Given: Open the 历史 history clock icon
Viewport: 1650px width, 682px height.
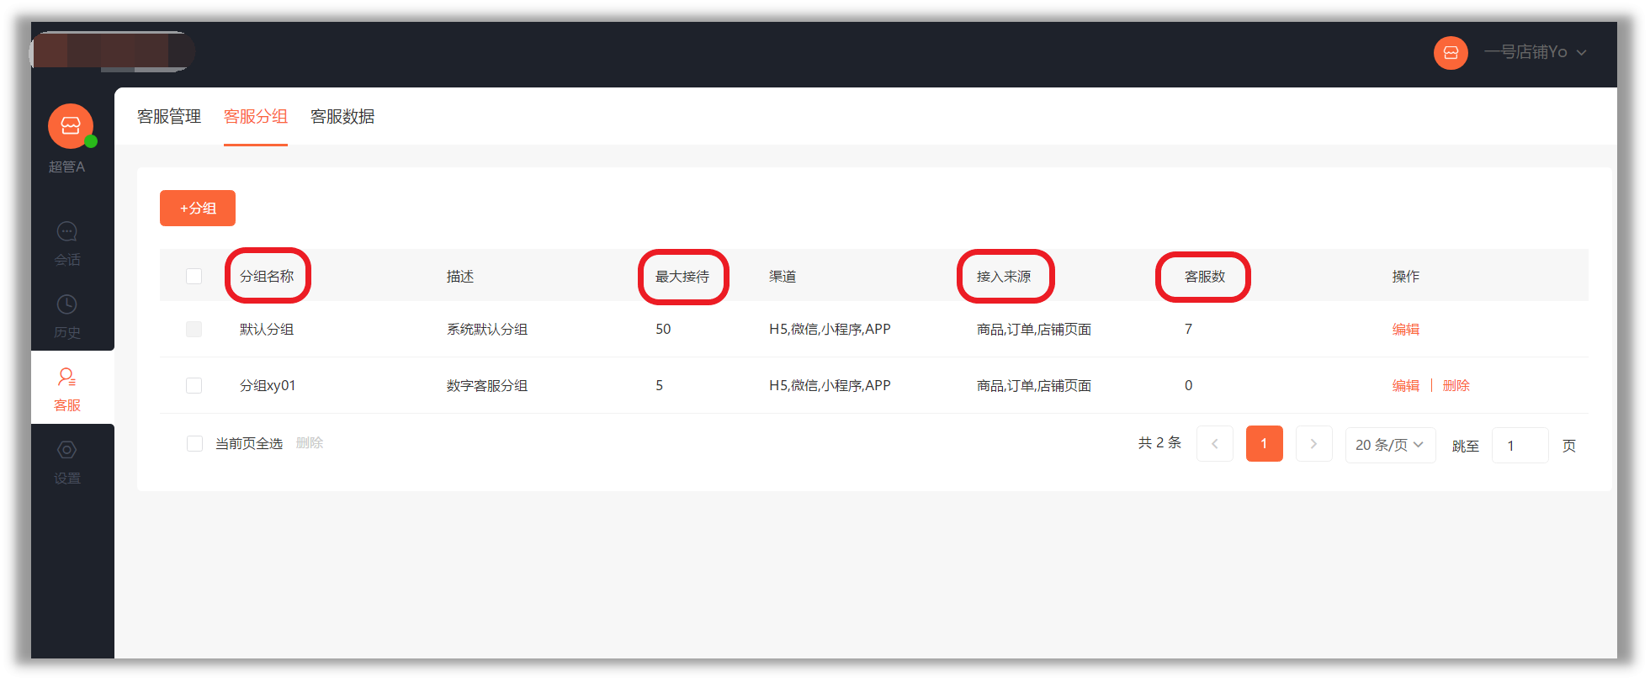Looking at the screenshot, I should click(67, 304).
